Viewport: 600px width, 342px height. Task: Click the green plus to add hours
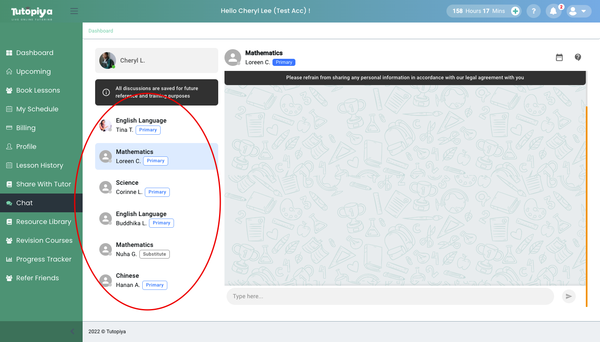coord(515,11)
